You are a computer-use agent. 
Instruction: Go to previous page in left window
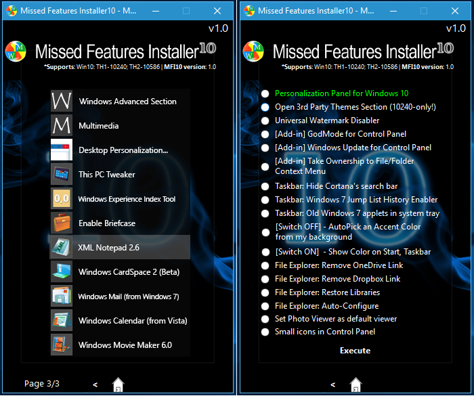click(x=95, y=384)
